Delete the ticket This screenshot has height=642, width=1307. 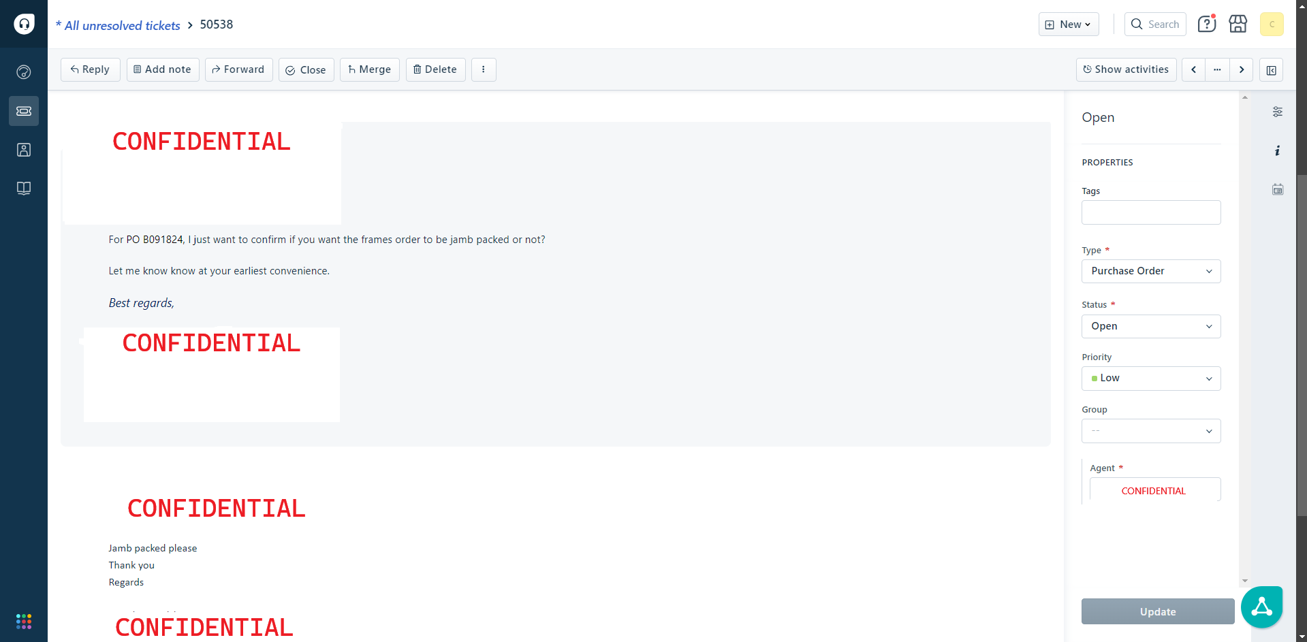click(x=436, y=69)
